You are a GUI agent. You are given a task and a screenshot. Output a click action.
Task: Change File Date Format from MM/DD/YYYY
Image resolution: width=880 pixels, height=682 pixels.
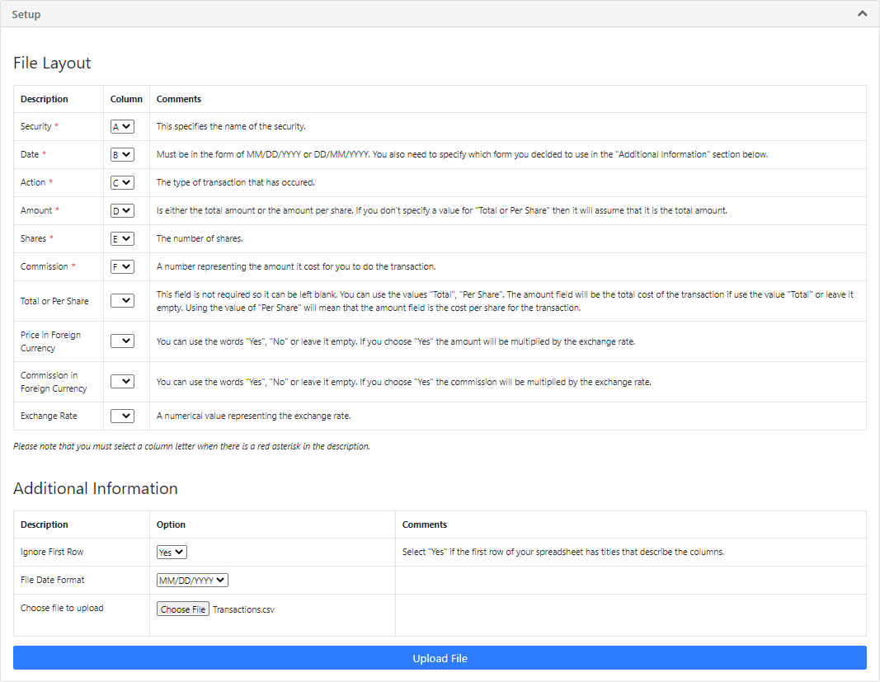tap(192, 581)
